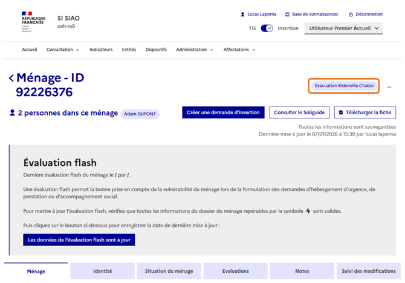405x283 pixels.
Task: Download the file with Télécharger la fiche
Action: pos(364,112)
